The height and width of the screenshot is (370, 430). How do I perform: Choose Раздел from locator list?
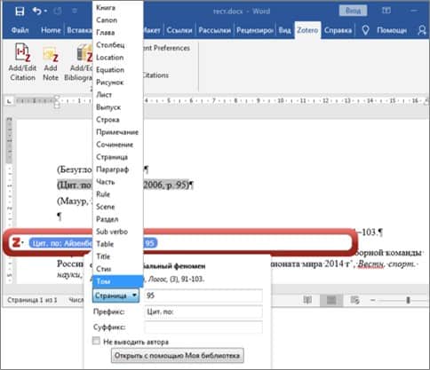point(118,219)
